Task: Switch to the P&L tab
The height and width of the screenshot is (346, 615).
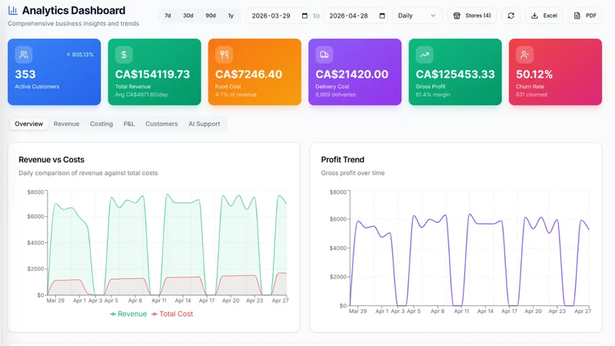Action: 129,124
